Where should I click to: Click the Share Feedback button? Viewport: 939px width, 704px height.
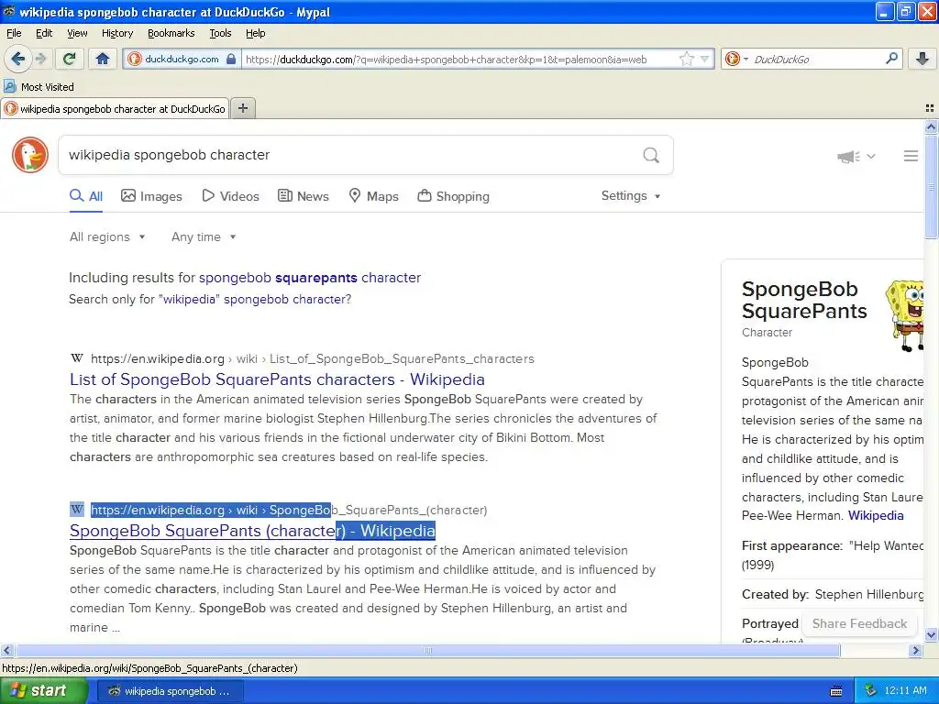[859, 623]
